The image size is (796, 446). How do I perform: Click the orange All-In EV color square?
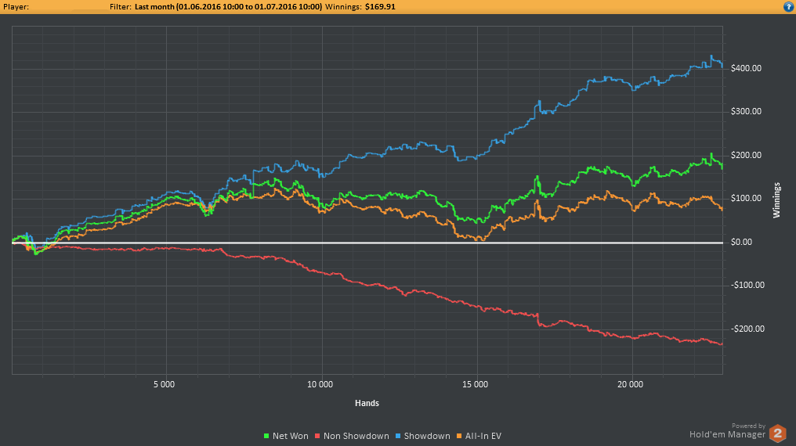click(459, 436)
